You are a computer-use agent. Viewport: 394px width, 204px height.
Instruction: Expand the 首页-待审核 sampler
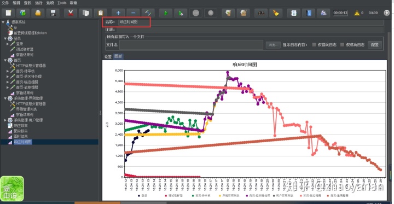[x=8, y=71]
